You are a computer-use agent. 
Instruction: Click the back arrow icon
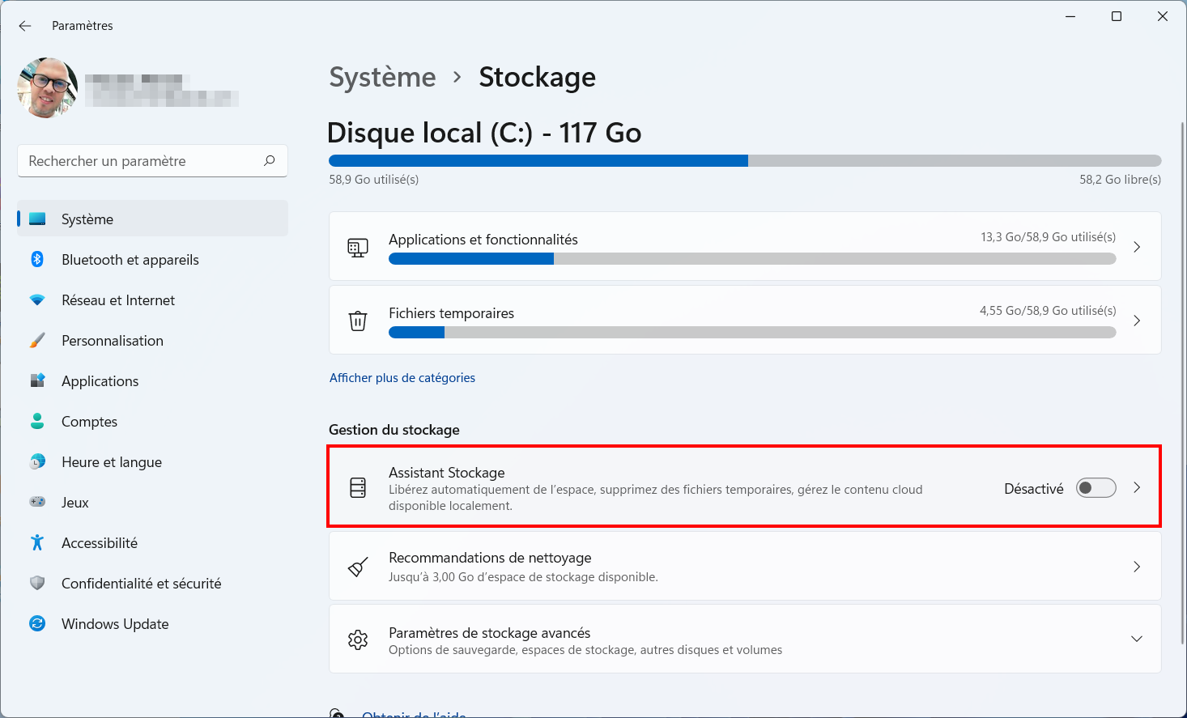pyautogui.click(x=25, y=26)
